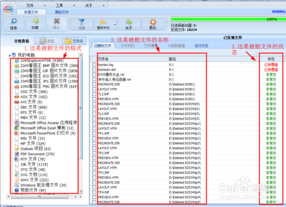Click the 简体中文 language flag icon
Image resolution: width=286 pixels, height=207 pixels.
[103, 22]
